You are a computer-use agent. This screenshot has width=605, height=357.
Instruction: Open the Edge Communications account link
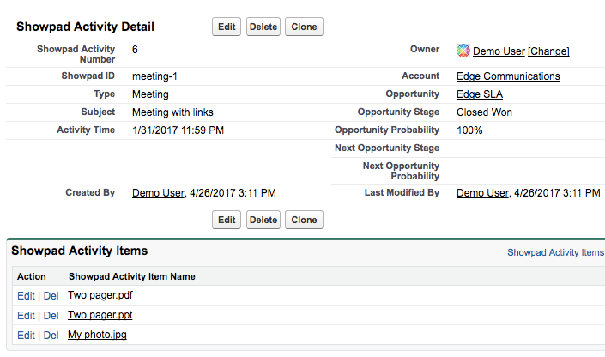[508, 76]
